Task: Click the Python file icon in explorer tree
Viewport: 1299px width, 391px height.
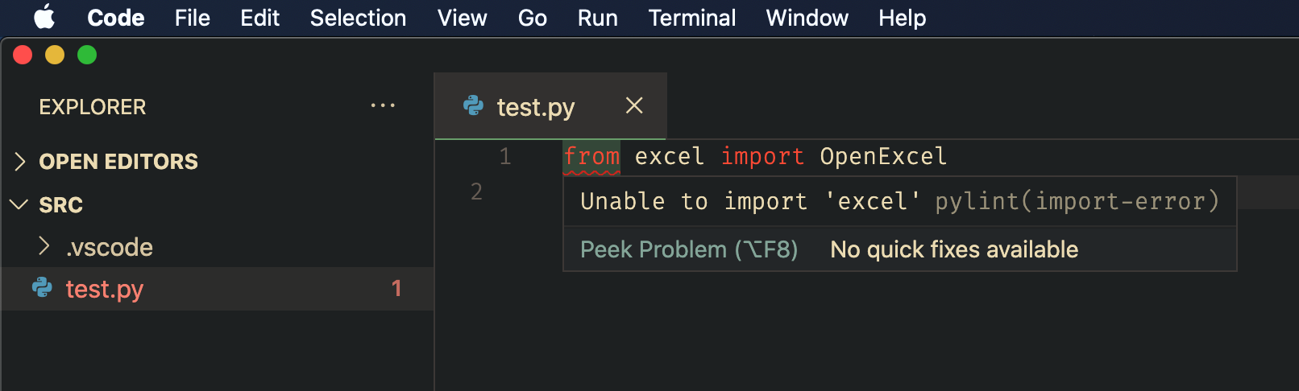Action: [42, 288]
